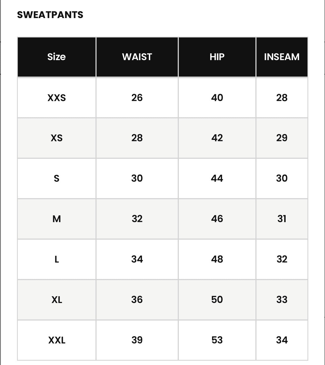The width and height of the screenshot is (325, 365).
Task: Click hip value 50 for XL
Action: click(x=217, y=300)
